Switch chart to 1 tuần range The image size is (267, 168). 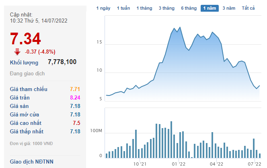click(x=123, y=8)
